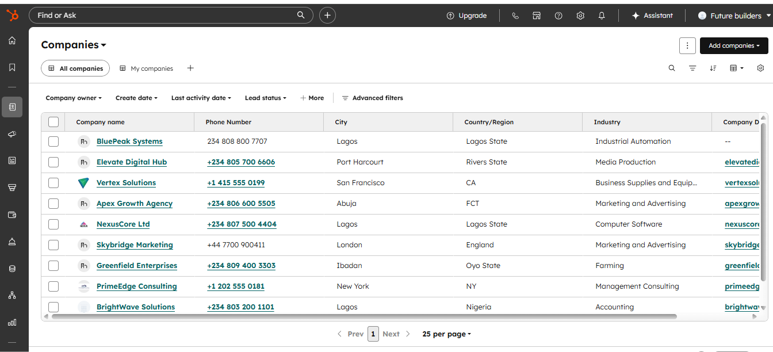Open the Commerce wallet sidebar icon

pos(12,215)
